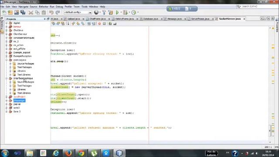The width and height of the screenshot is (279, 157).
Task: Expand the ClientServeur project node
Action: coord(7,34)
